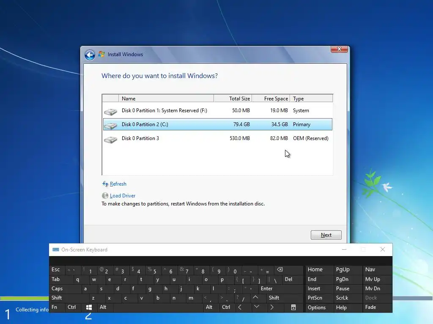Tap the number 5 key

[x=153, y=270]
